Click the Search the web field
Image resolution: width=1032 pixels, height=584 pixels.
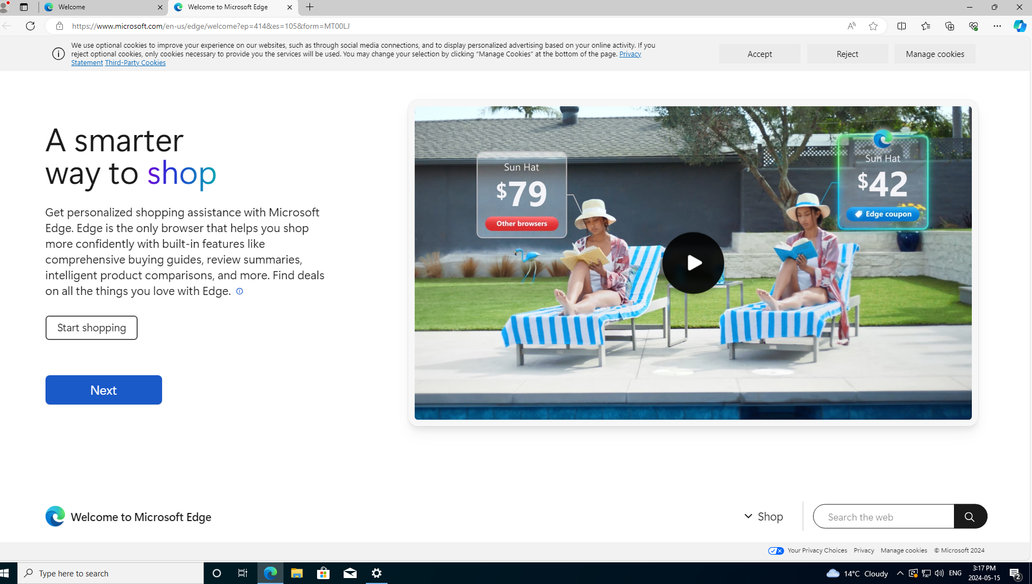[x=883, y=517]
